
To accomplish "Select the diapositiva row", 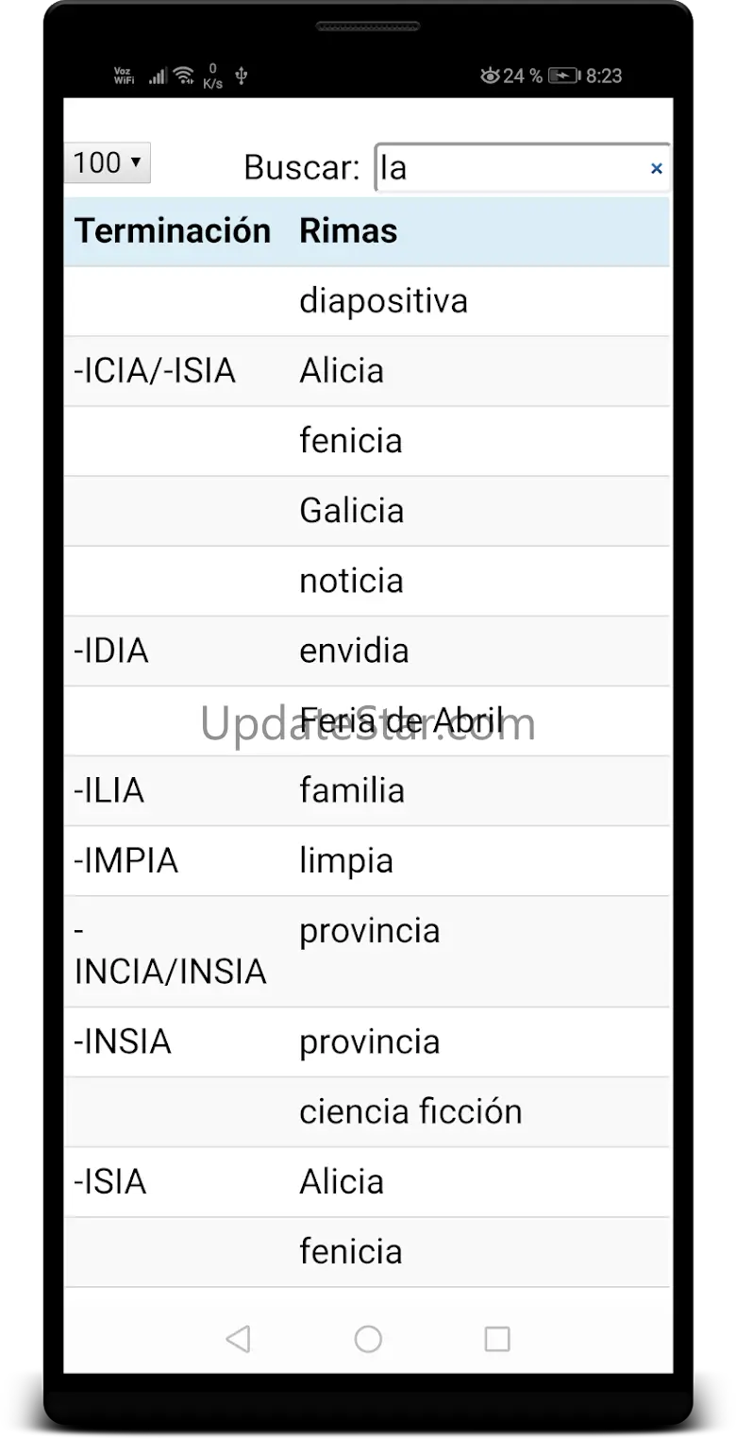I will point(367,301).
